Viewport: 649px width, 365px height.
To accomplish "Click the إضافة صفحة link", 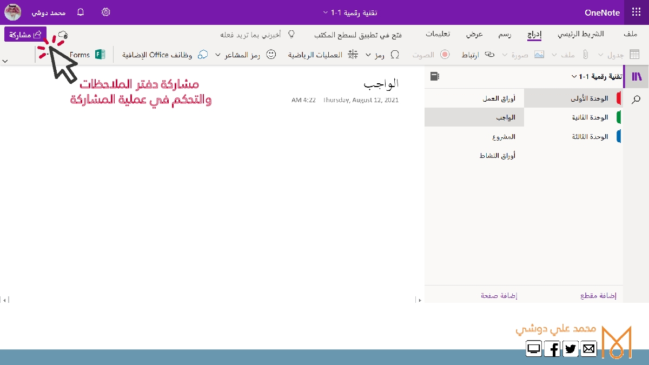I will click(x=499, y=296).
